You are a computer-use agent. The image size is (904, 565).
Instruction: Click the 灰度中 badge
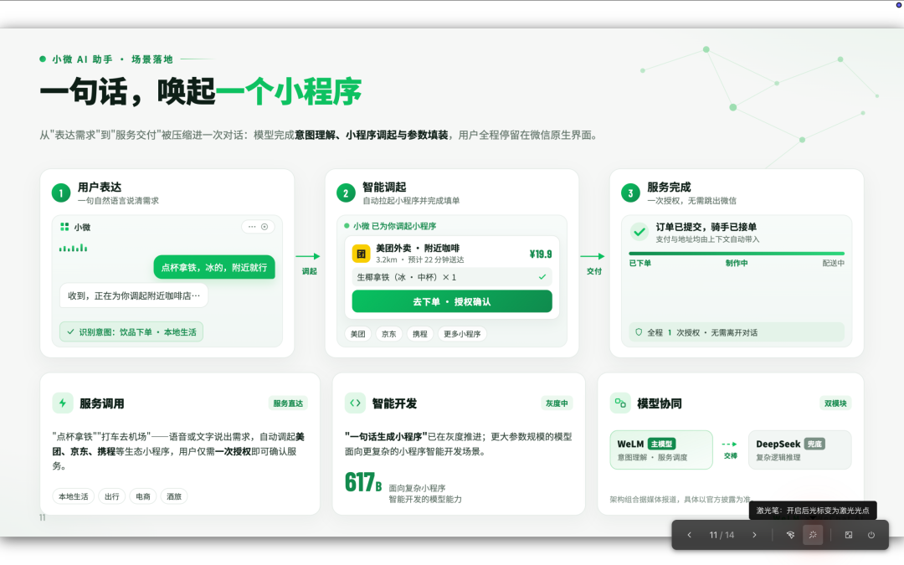557,403
